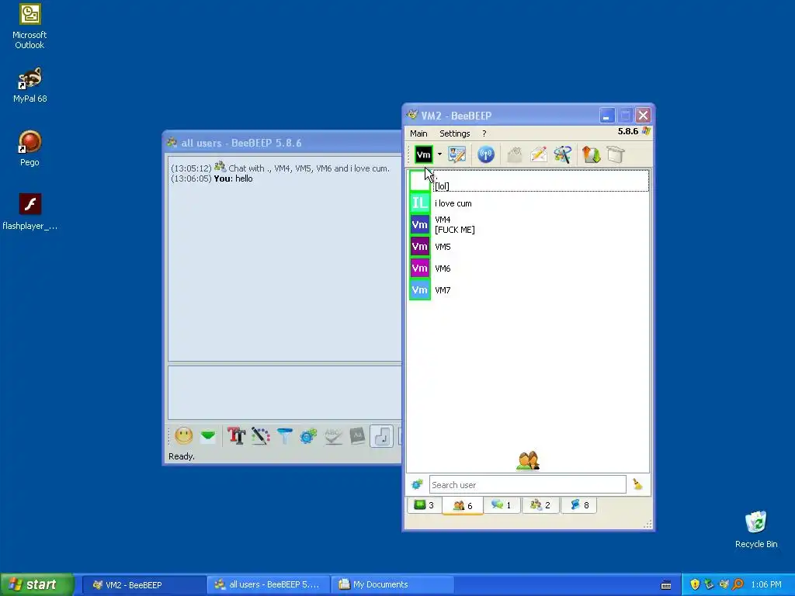The height and width of the screenshot is (596, 795).
Task: Click the message input box in all users chat
Action: coord(284,392)
